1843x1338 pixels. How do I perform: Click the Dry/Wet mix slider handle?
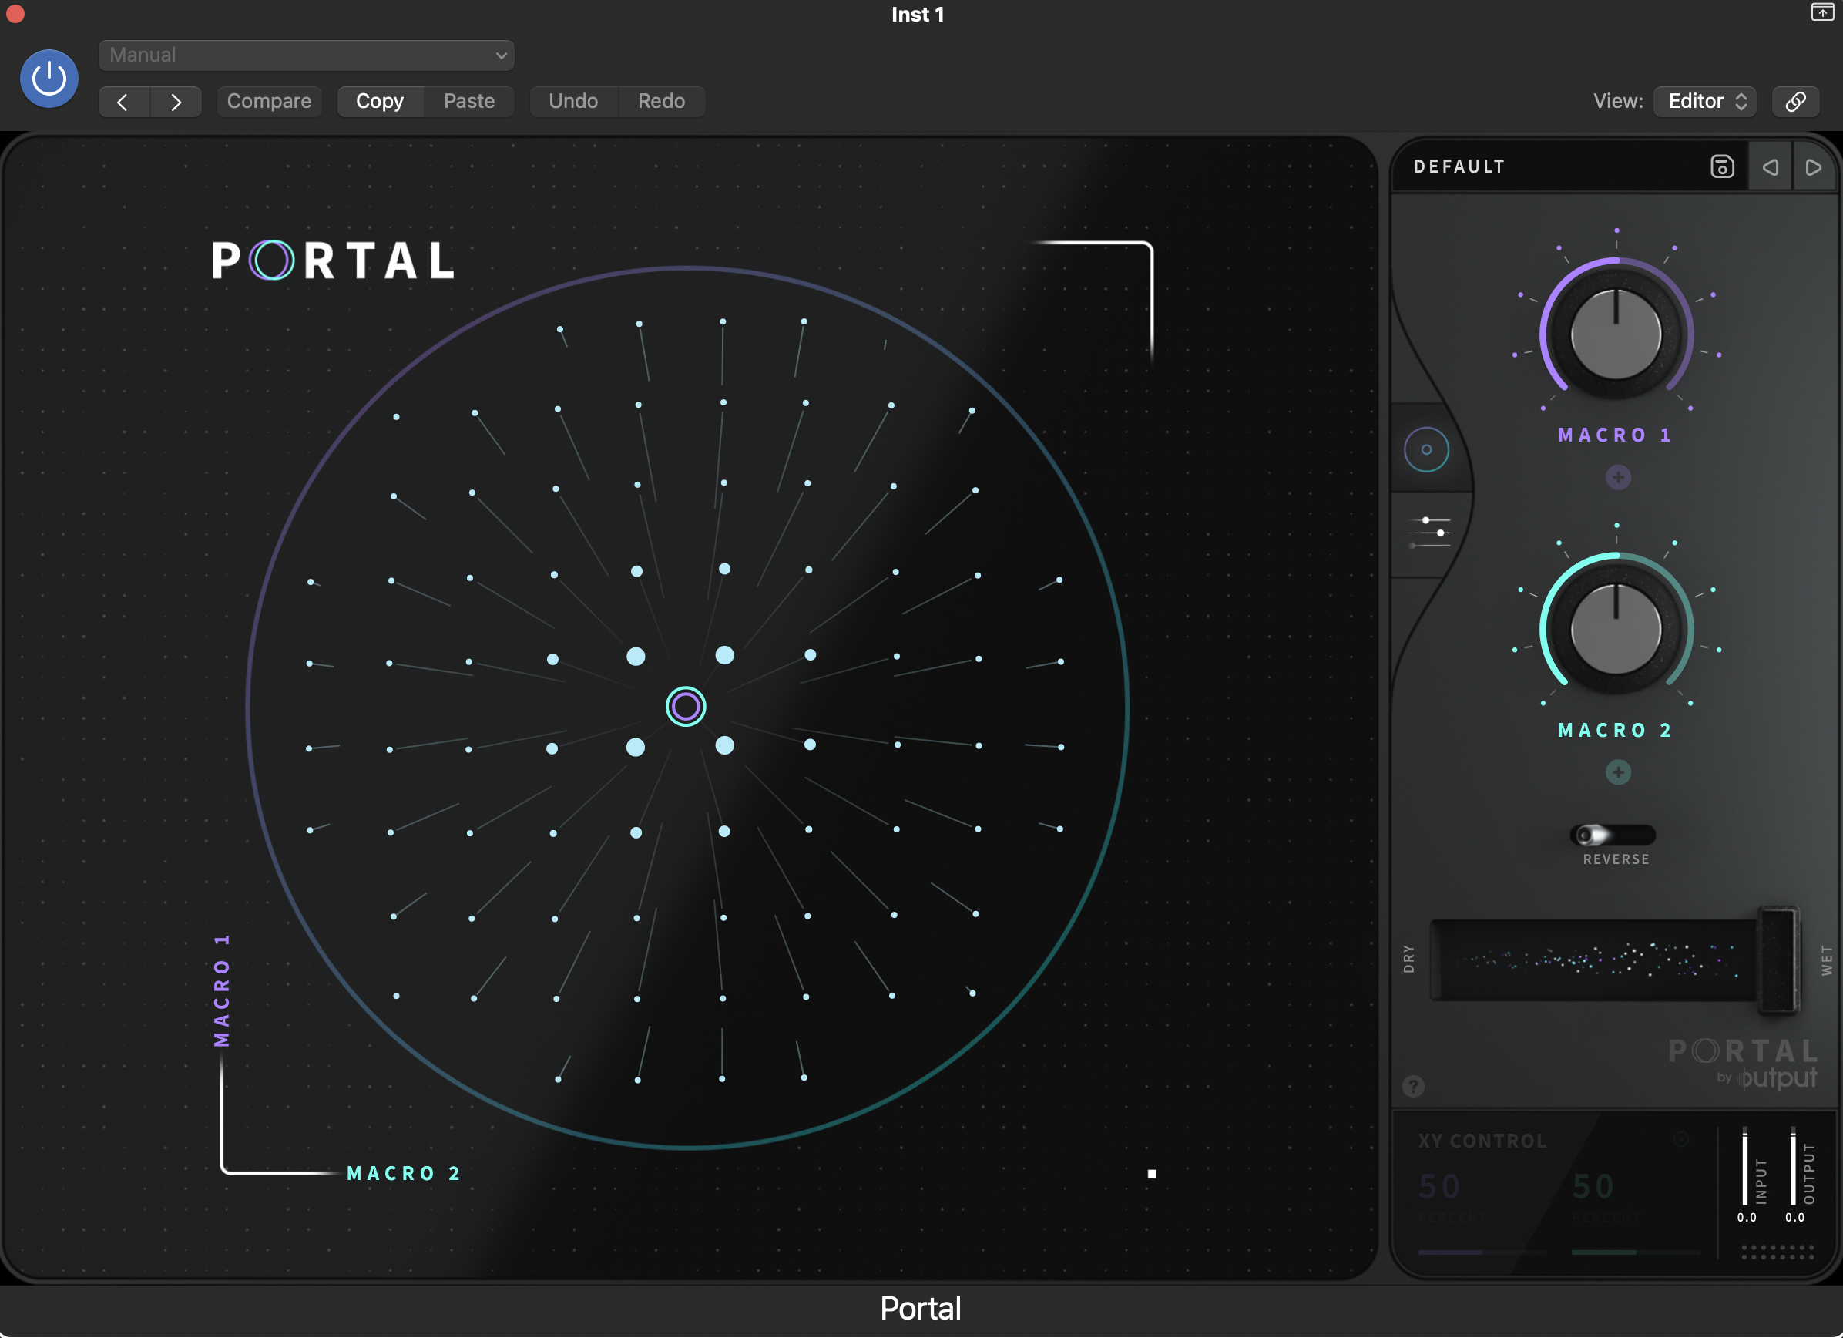click(x=1778, y=960)
